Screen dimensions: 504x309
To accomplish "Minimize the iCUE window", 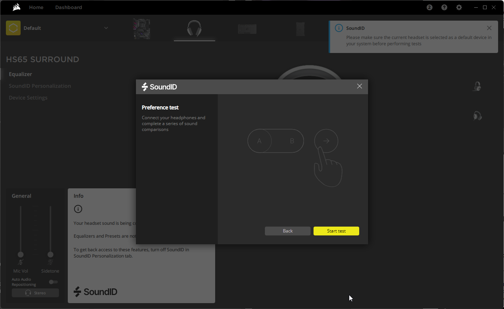I will [x=476, y=7].
